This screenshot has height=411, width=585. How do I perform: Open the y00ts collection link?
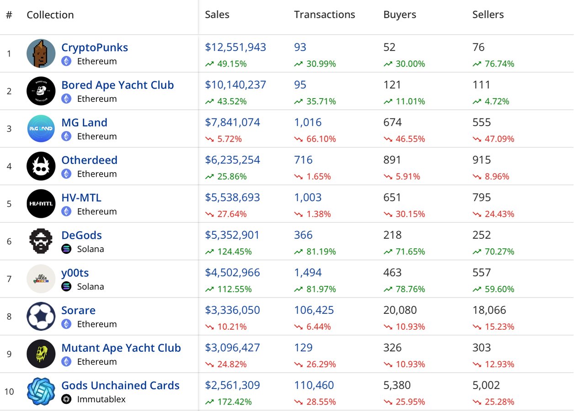tap(75, 273)
